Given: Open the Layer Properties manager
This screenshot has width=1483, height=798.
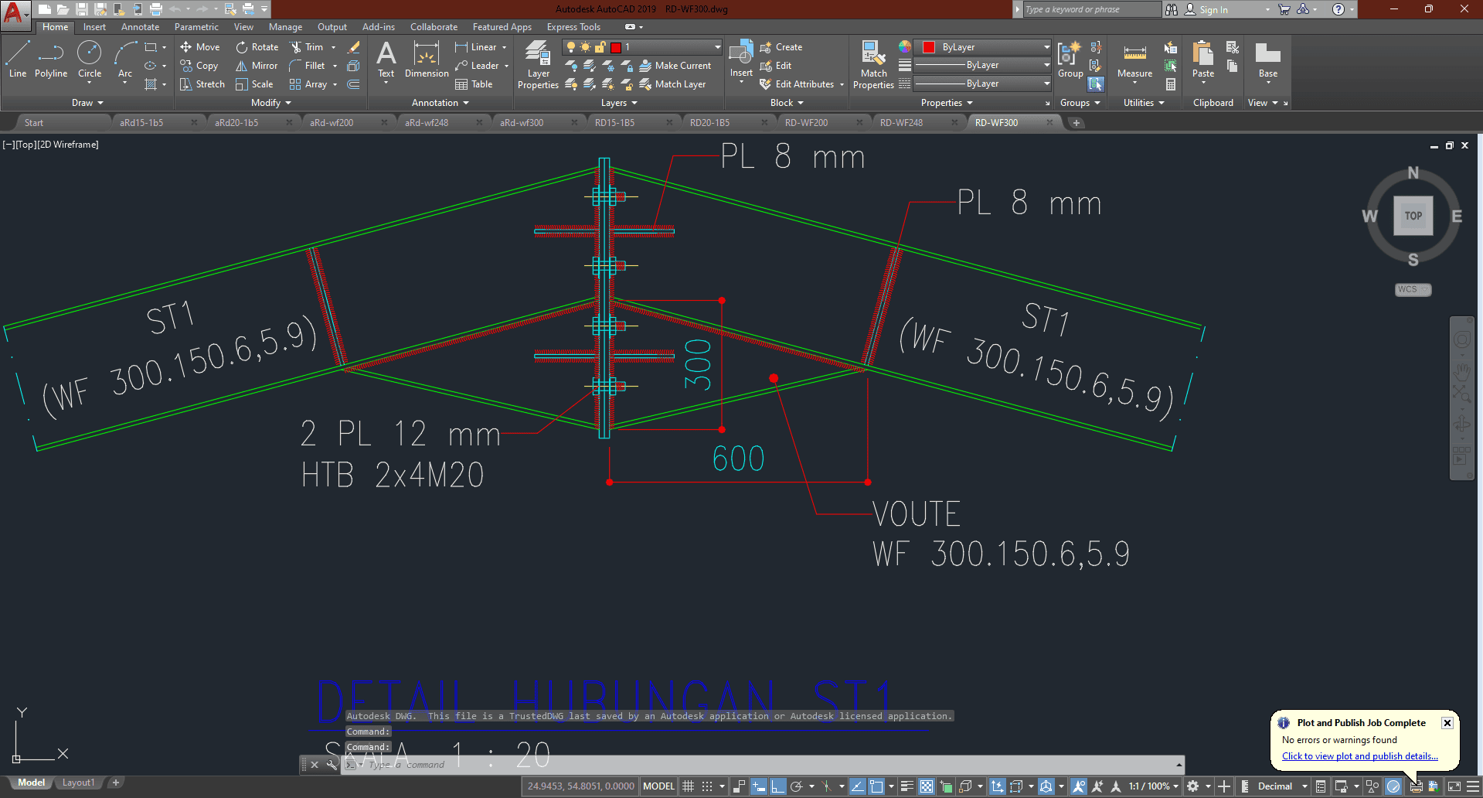Looking at the screenshot, I should click(537, 65).
